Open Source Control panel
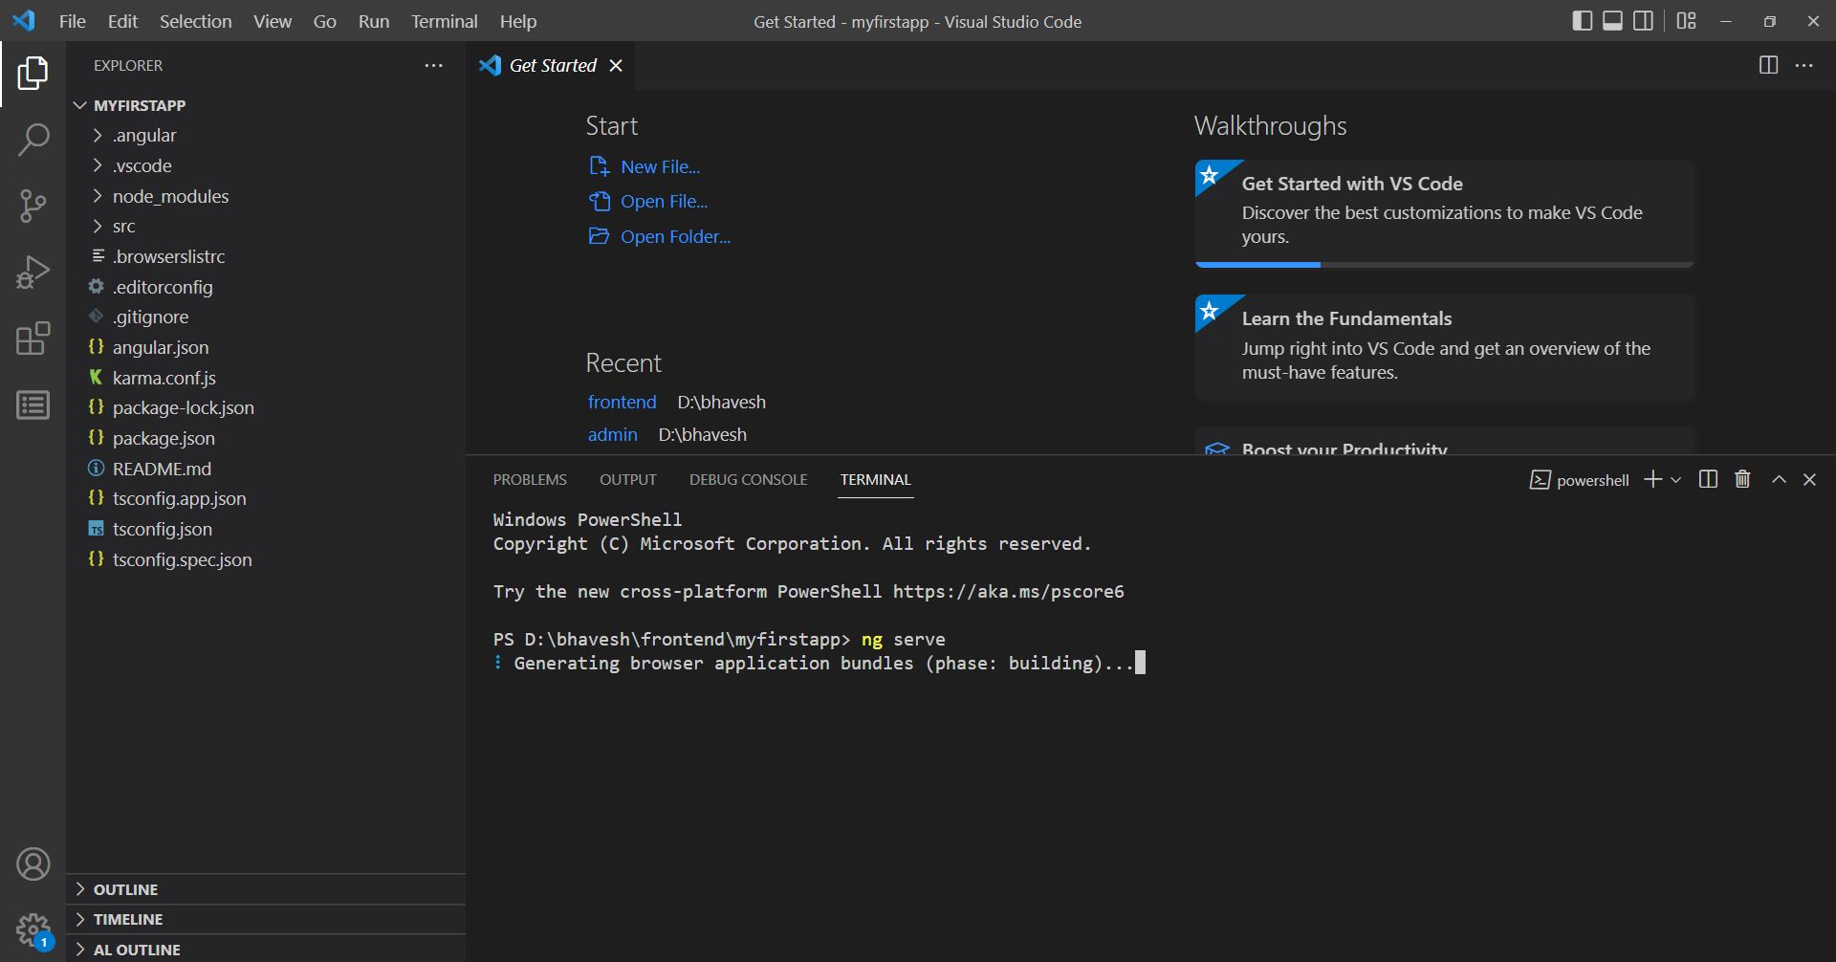 click(33, 206)
